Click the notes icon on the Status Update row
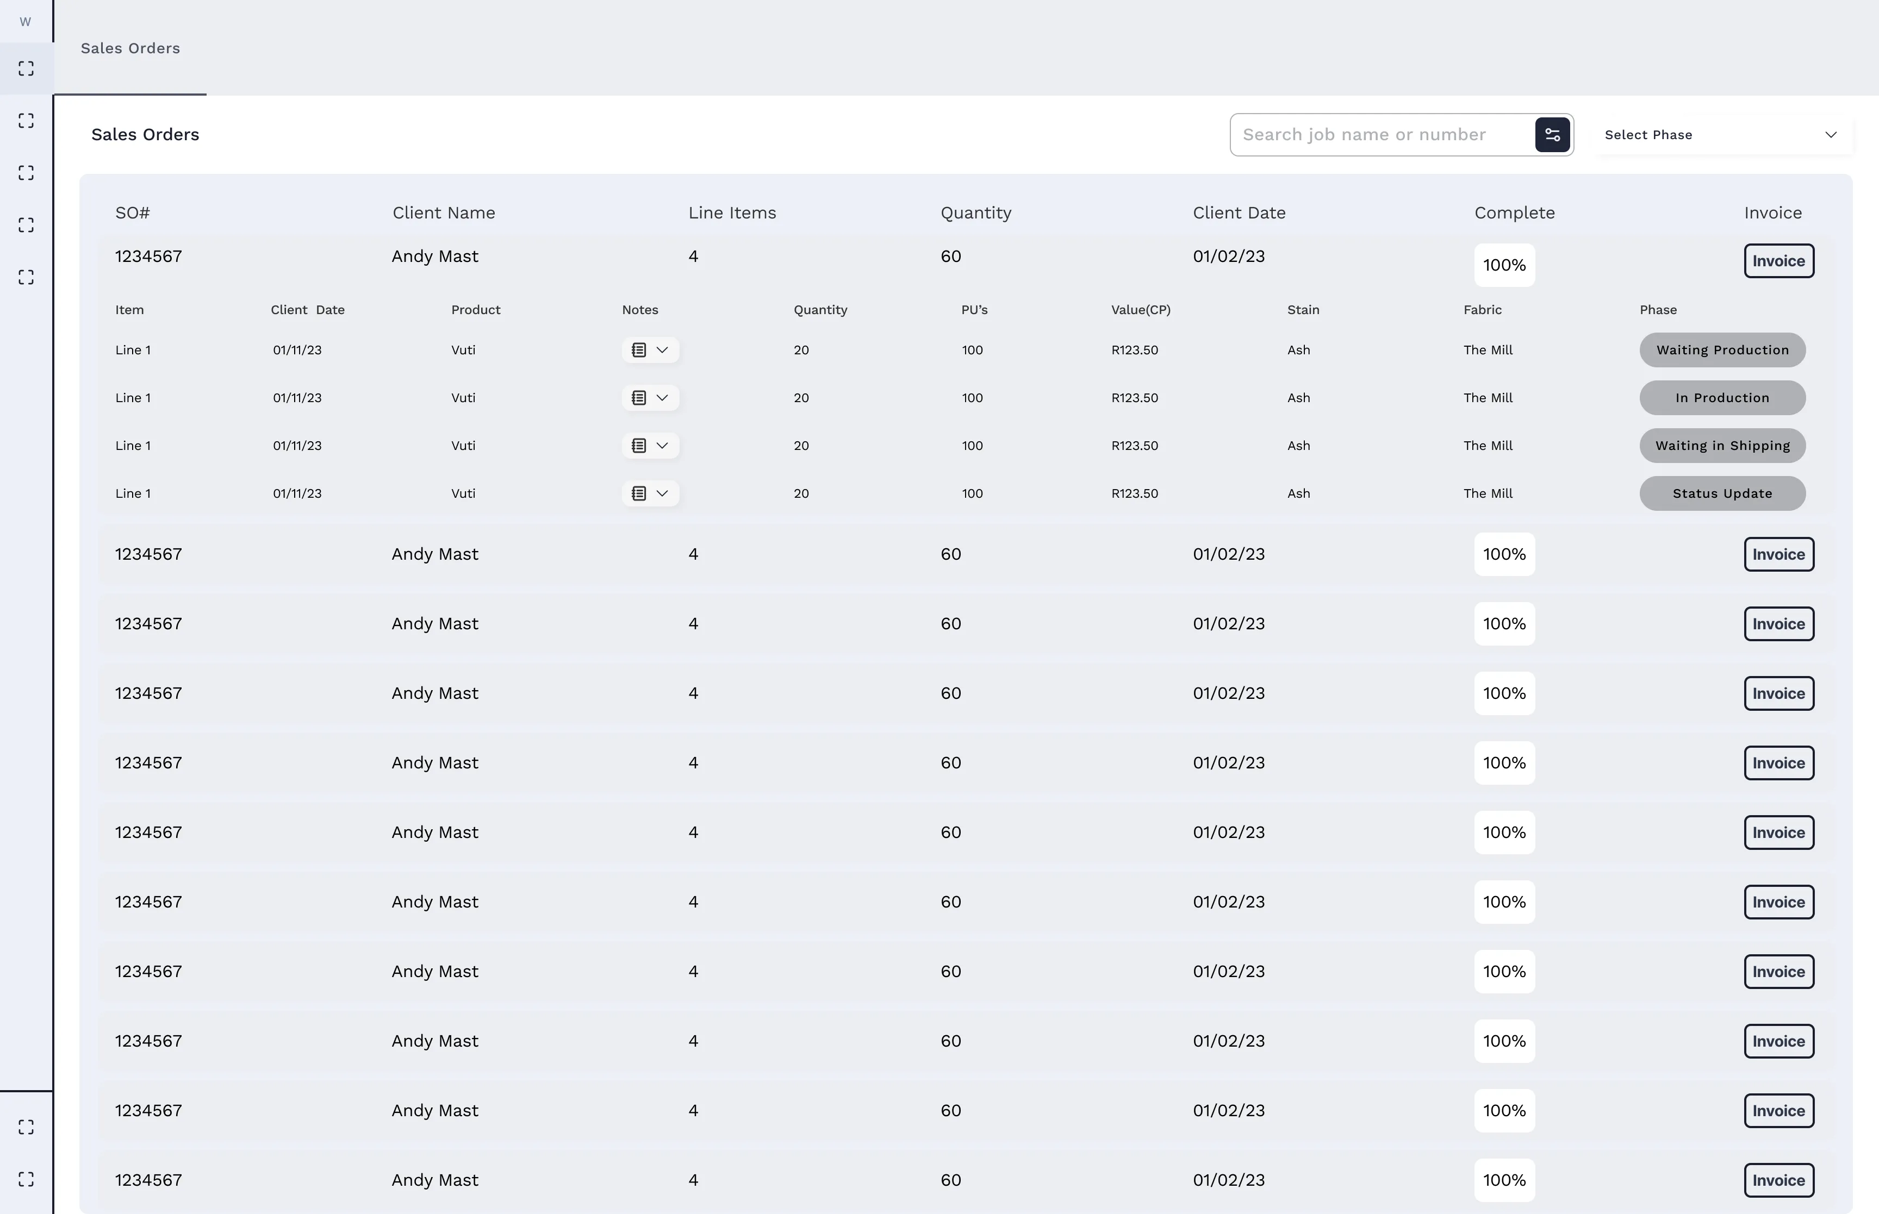 pyautogui.click(x=639, y=493)
